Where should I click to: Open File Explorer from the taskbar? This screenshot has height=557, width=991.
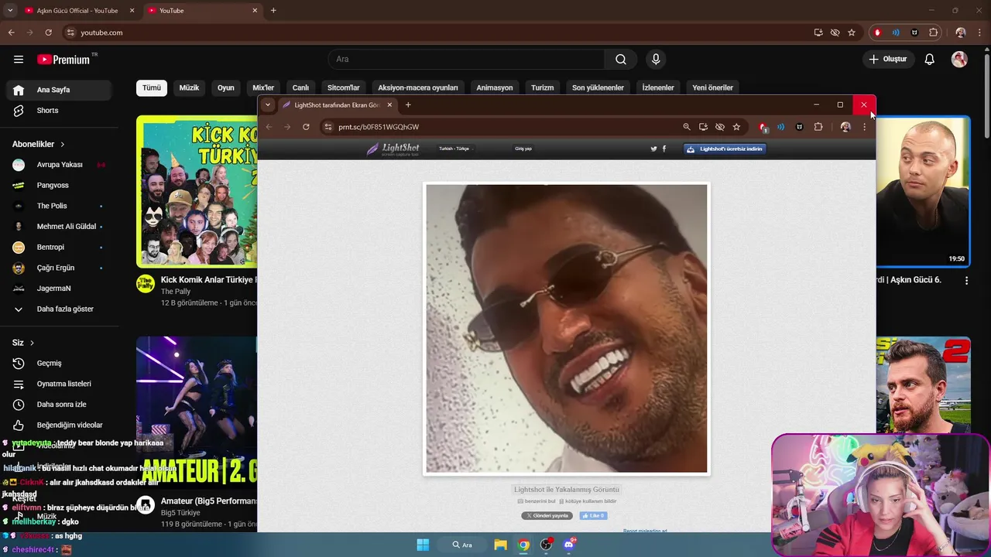(x=500, y=545)
